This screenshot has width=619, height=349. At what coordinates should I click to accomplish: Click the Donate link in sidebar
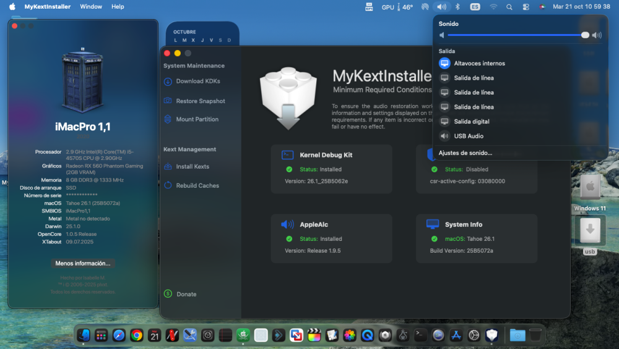[x=180, y=294]
